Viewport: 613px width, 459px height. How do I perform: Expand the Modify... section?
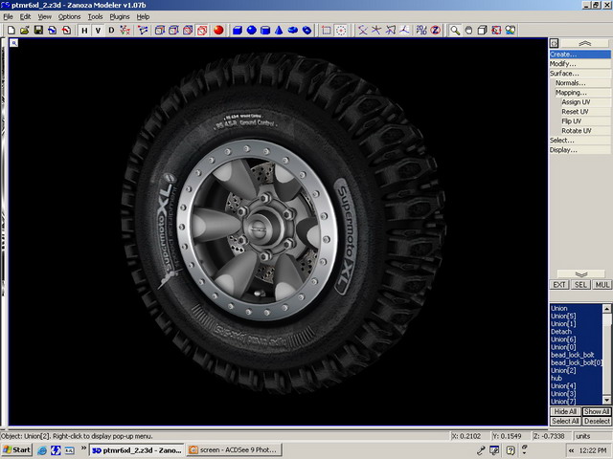[563, 64]
